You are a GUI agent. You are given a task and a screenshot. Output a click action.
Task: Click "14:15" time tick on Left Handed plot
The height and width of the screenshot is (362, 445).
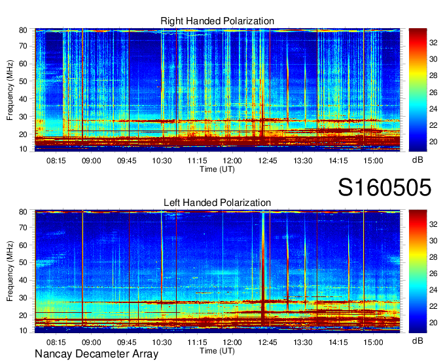338,342
